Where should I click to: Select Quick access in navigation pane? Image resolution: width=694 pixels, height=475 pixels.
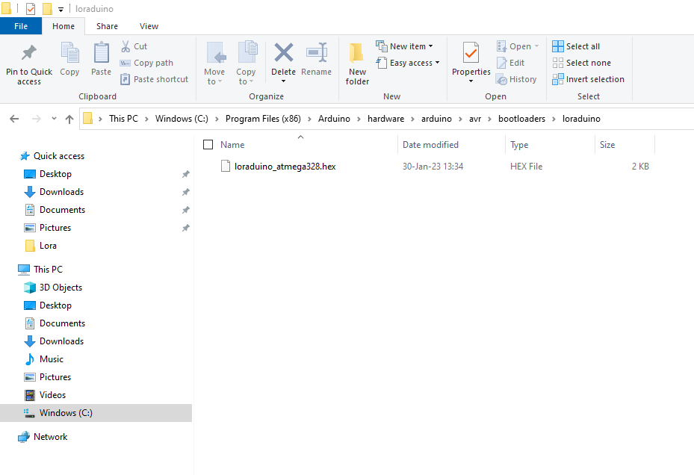[58, 156]
